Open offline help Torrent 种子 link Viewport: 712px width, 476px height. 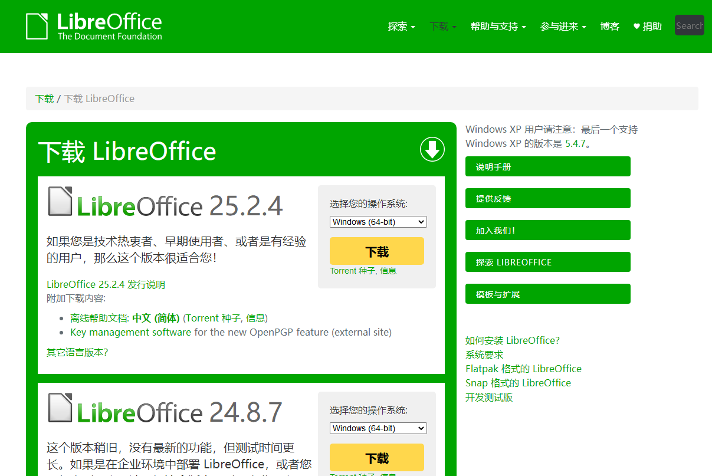coord(213,318)
